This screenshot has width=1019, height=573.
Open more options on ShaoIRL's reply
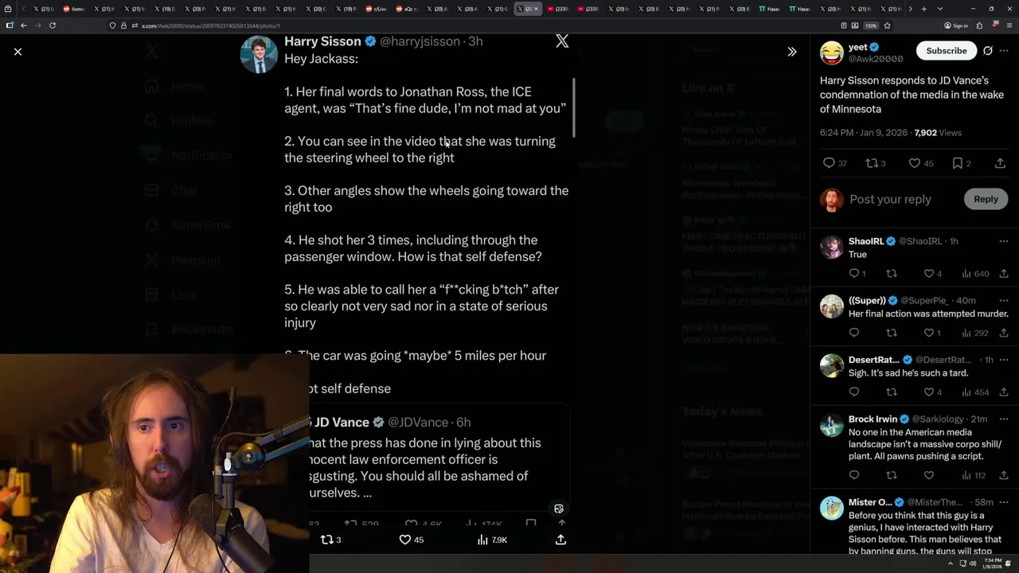[x=1004, y=241]
